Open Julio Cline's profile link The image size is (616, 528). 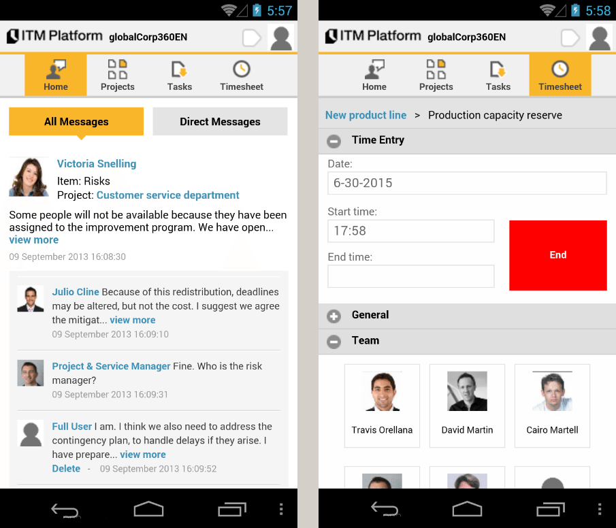[x=76, y=292]
